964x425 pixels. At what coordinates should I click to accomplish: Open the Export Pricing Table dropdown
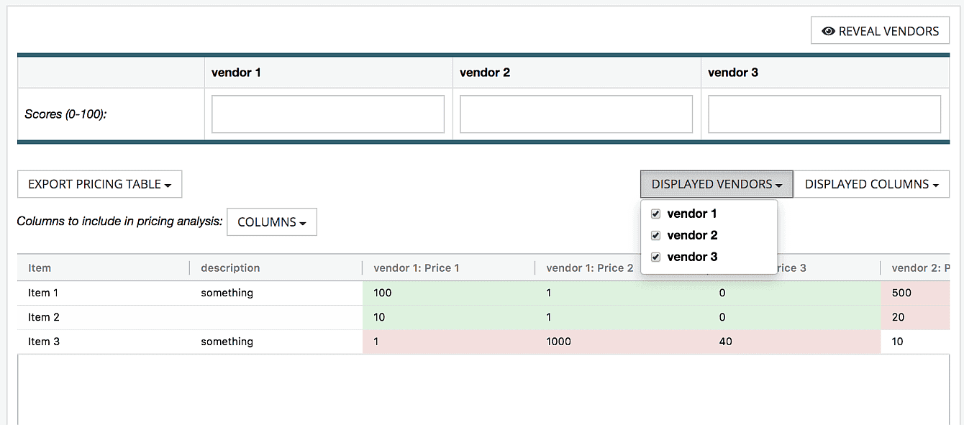[x=99, y=184]
